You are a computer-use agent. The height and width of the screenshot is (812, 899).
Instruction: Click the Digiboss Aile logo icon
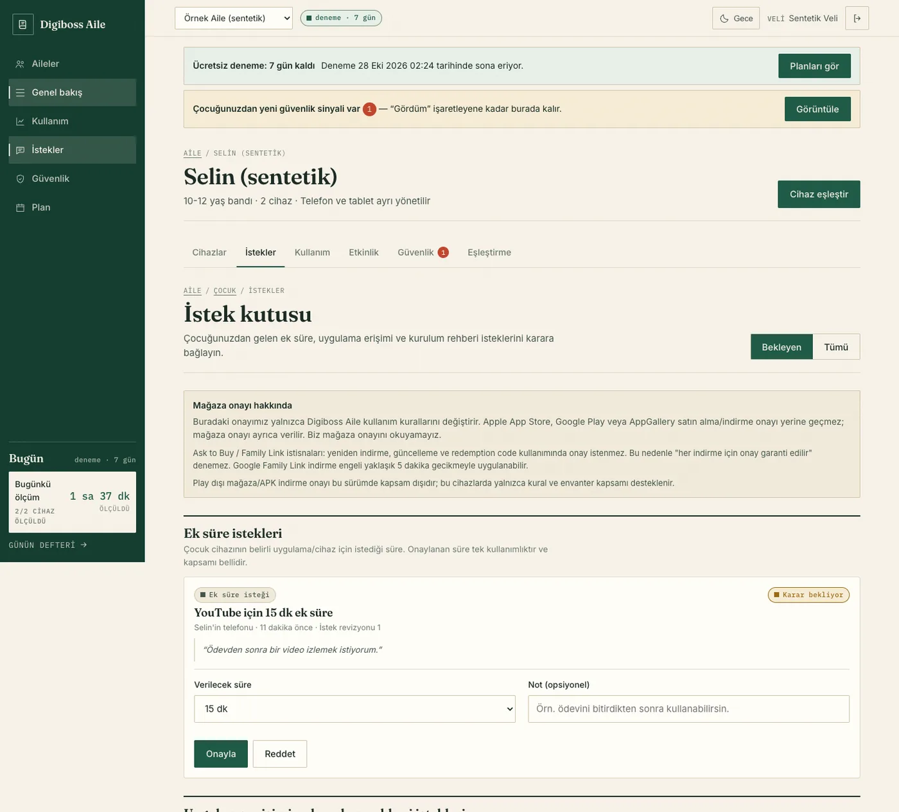coord(22,24)
